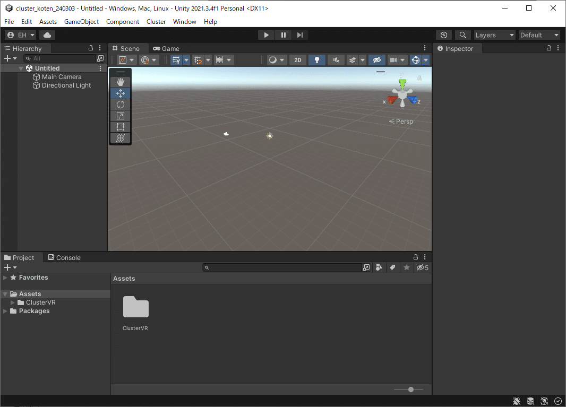Select the Rotate tool
566x407 pixels.
[120, 105]
